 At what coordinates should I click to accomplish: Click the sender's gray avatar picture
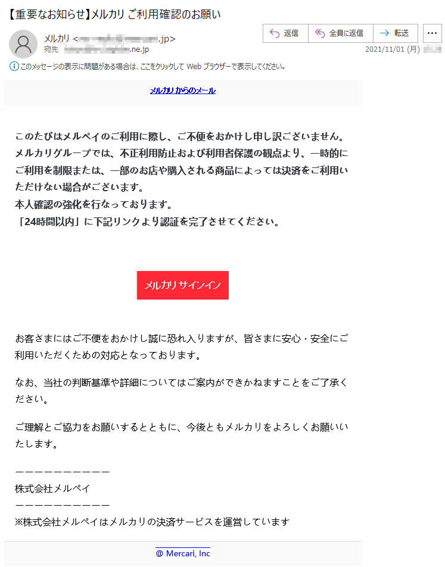point(23,43)
